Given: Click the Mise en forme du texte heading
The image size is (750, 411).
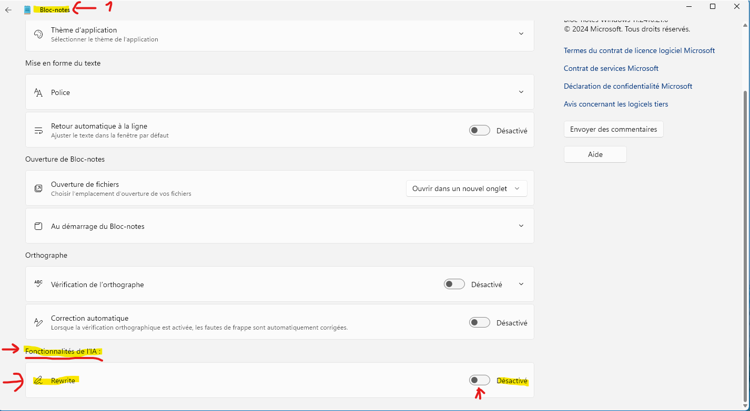Looking at the screenshot, I should click(63, 63).
